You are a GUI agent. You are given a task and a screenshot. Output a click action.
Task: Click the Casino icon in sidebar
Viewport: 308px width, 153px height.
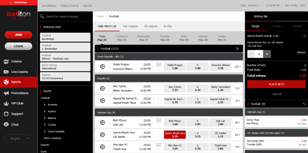6,62
